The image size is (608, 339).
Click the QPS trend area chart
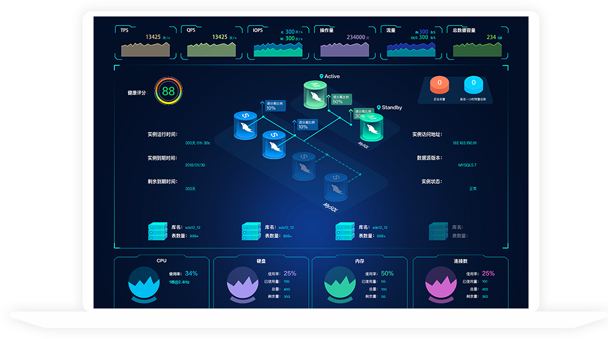211,49
